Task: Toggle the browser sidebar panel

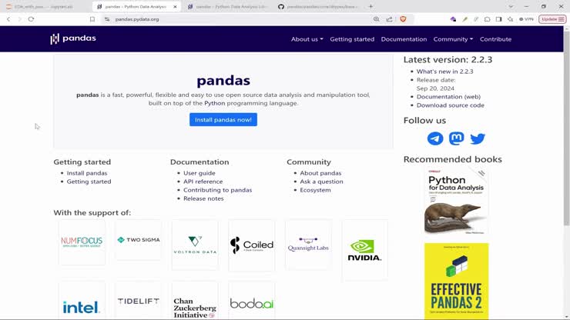Action: (498, 18)
